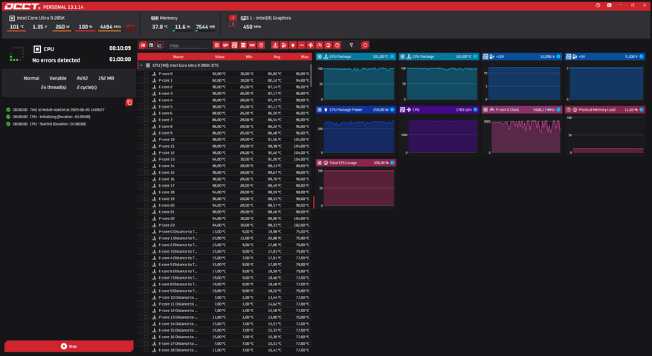Collapse the Total CPU Usage graph panel
Screen dimensions: 652x356
(x=320, y=163)
